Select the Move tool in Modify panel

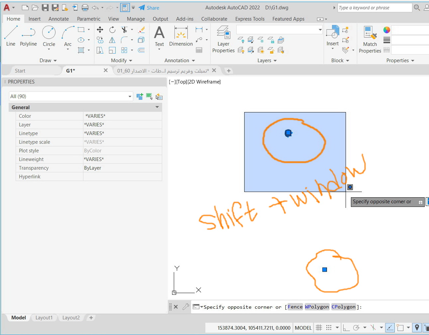click(100, 29)
